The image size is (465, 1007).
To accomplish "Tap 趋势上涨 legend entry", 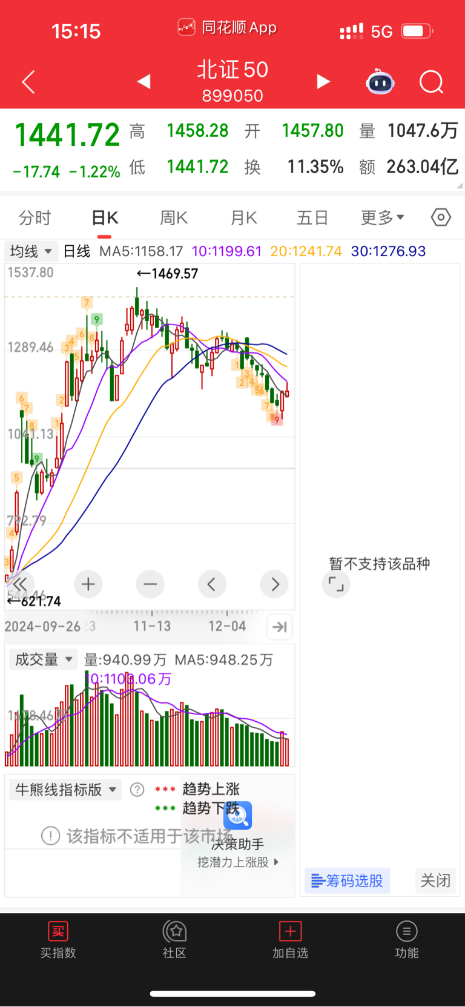I will (x=197, y=789).
